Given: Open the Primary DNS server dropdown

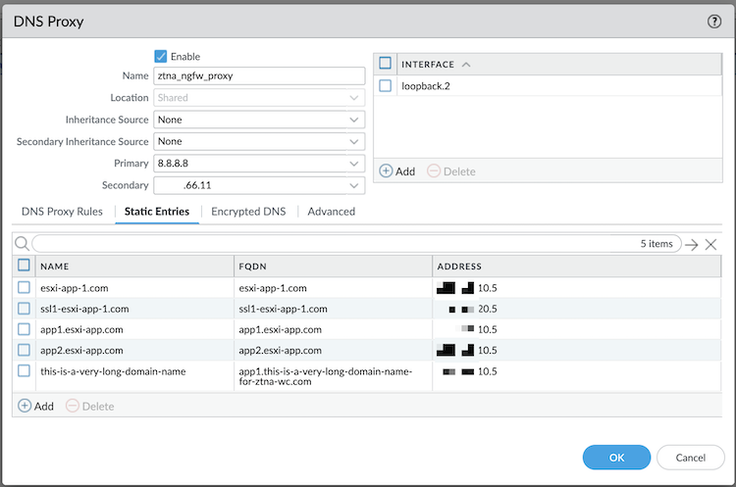Looking at the screenshot, I should pos(353,164).
